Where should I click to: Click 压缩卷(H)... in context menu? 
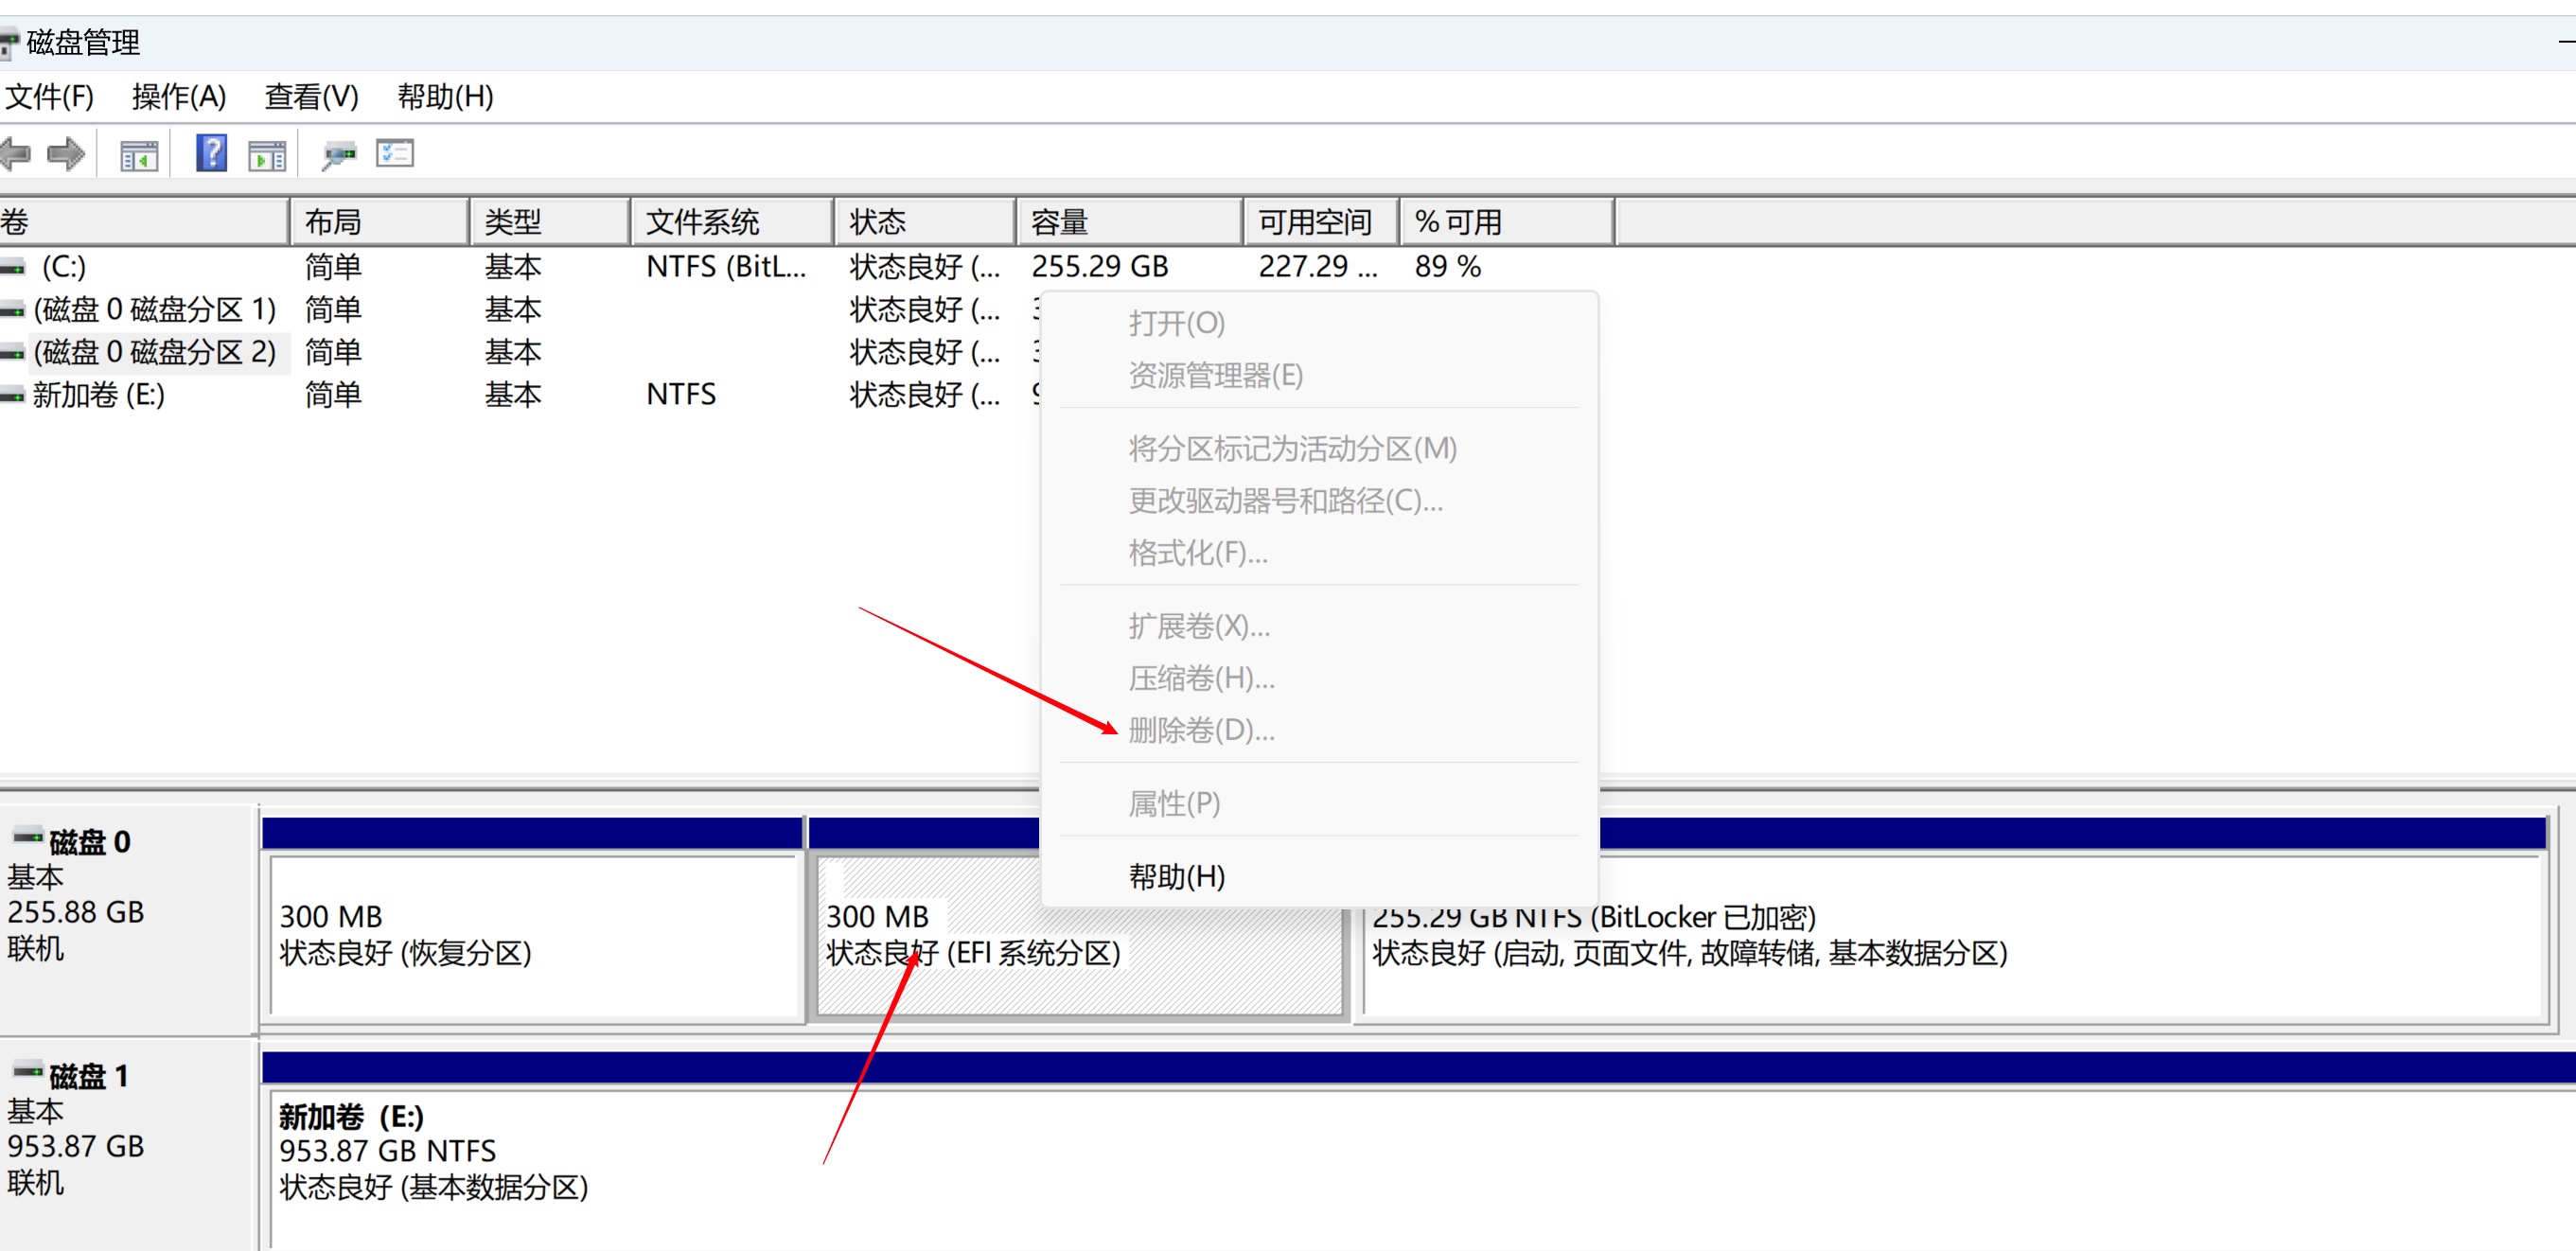pyautogui.click(x=1319, y=678)
